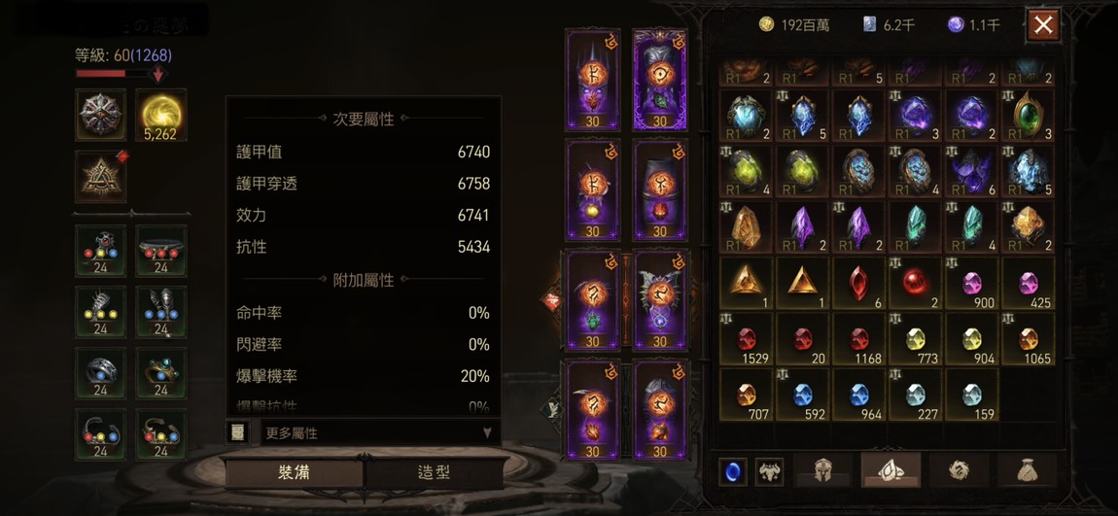Switch to the 裝備 equipment tab
The height and width of the screenshot is (516, 1118).
294,473
